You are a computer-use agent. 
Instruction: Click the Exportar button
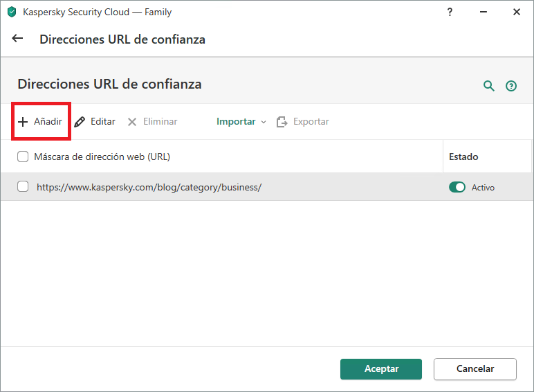pos(303,121)
